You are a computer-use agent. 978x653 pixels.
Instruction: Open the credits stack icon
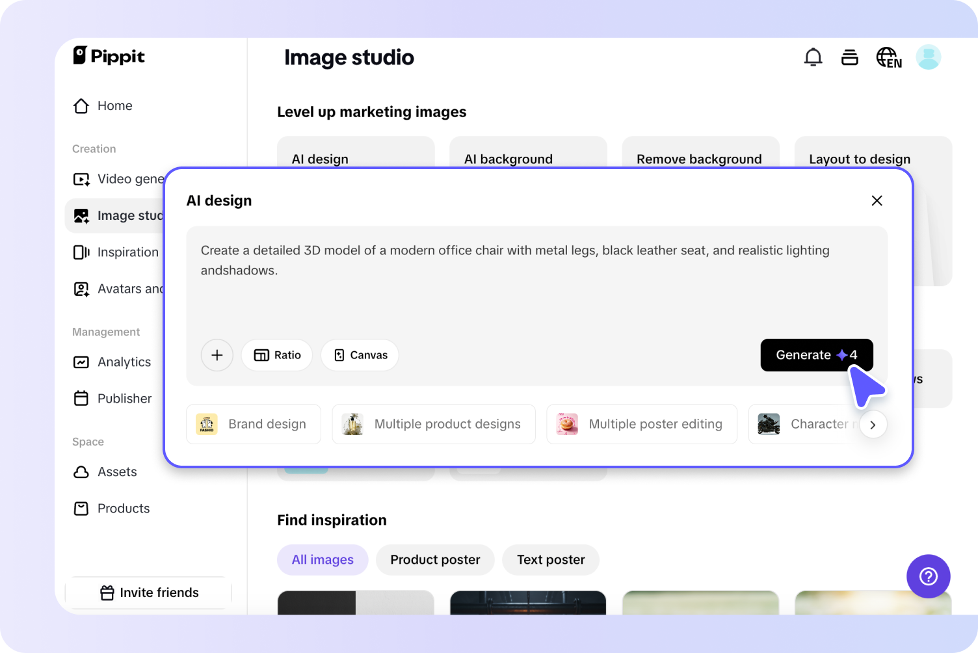click(849, 58)
